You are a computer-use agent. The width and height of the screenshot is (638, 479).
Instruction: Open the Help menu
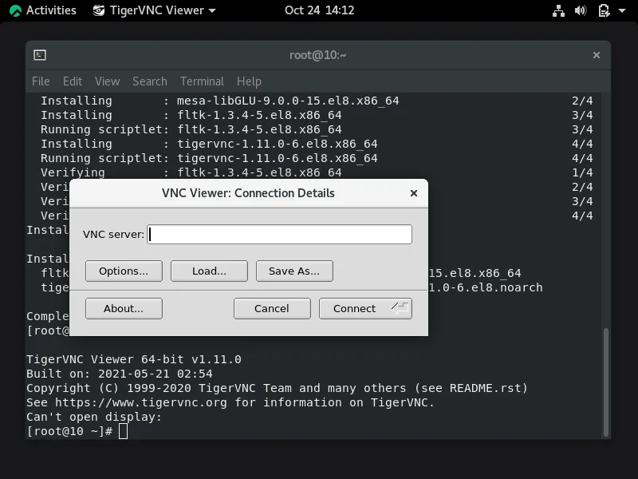249,81
